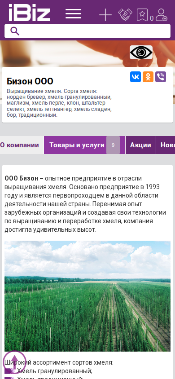Click the add user account icon

[x=162, y=15]
